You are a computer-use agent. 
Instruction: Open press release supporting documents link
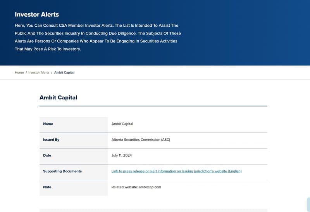(x=176, y=171)
